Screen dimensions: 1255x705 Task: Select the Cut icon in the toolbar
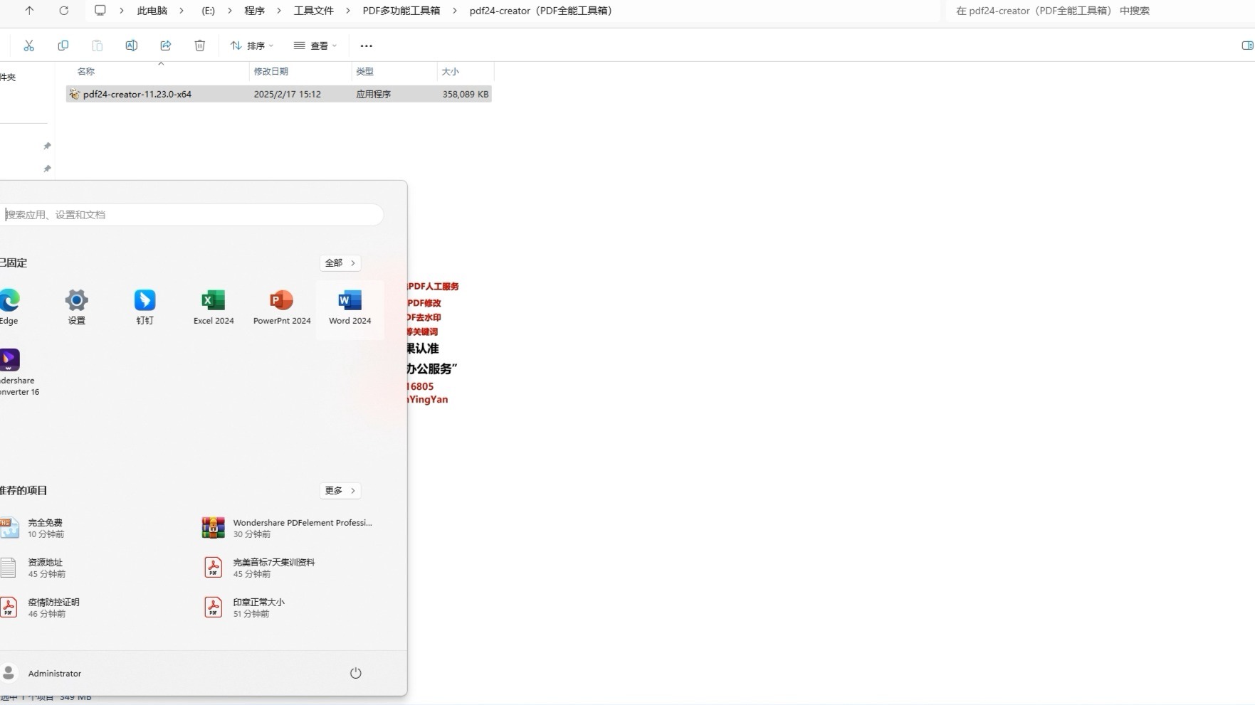click(x=29, y=45)
